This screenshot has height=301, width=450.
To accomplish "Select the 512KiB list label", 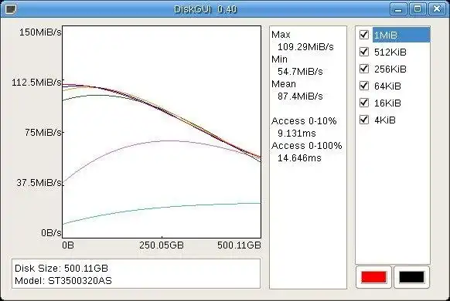I will click(390, 52).
